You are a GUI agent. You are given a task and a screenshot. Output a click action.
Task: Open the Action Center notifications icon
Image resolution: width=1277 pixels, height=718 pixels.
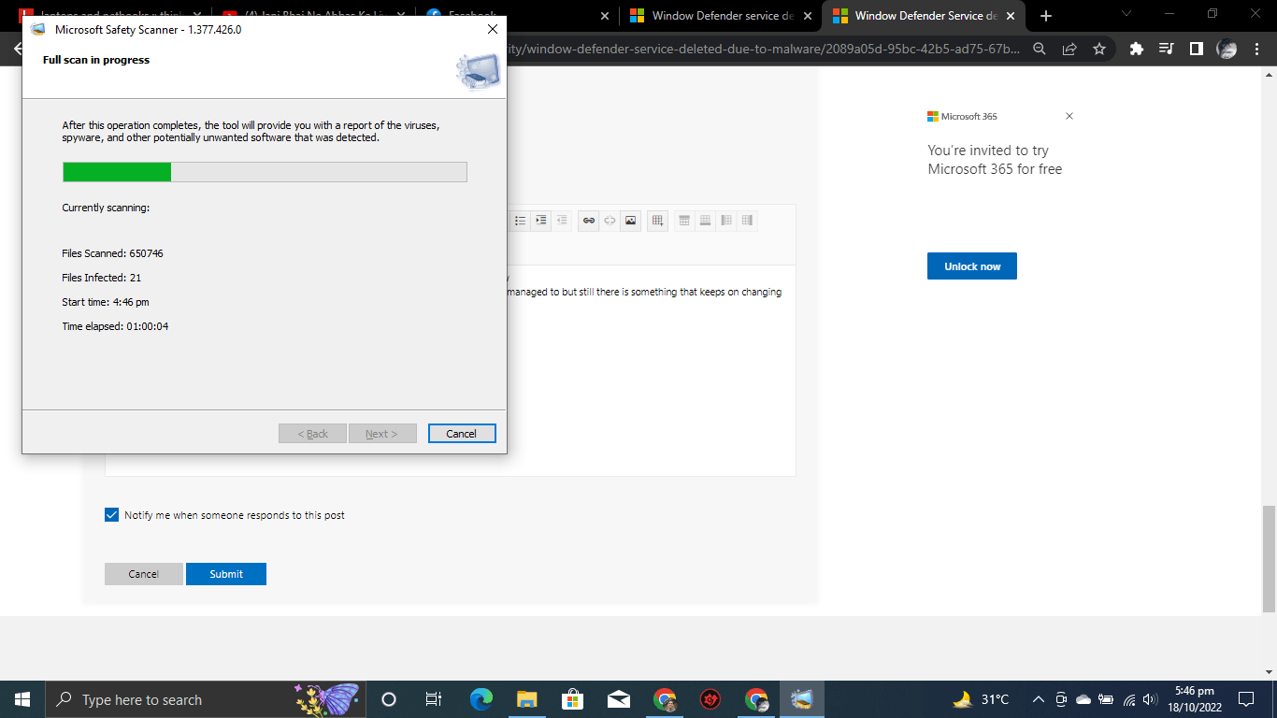point(1246,699)
